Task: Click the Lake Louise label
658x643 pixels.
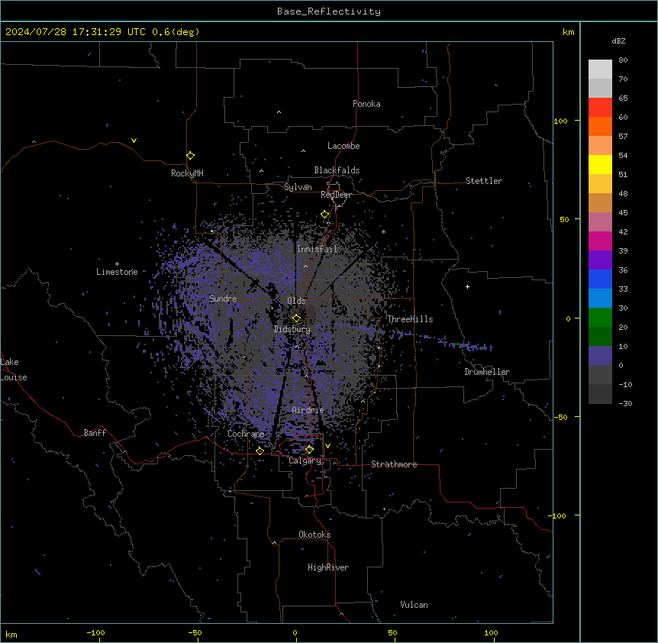Action: pyautogui.click(x=14, y=370)
